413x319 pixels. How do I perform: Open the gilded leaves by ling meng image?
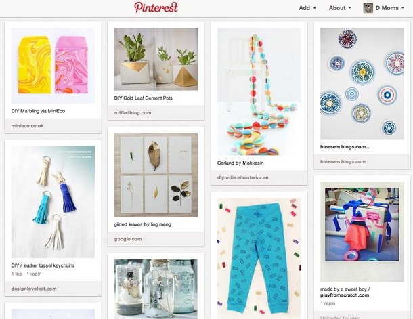tap(156, 175)
